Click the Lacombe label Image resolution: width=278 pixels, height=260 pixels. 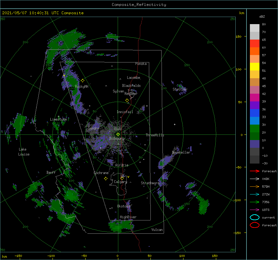(133, 78)
